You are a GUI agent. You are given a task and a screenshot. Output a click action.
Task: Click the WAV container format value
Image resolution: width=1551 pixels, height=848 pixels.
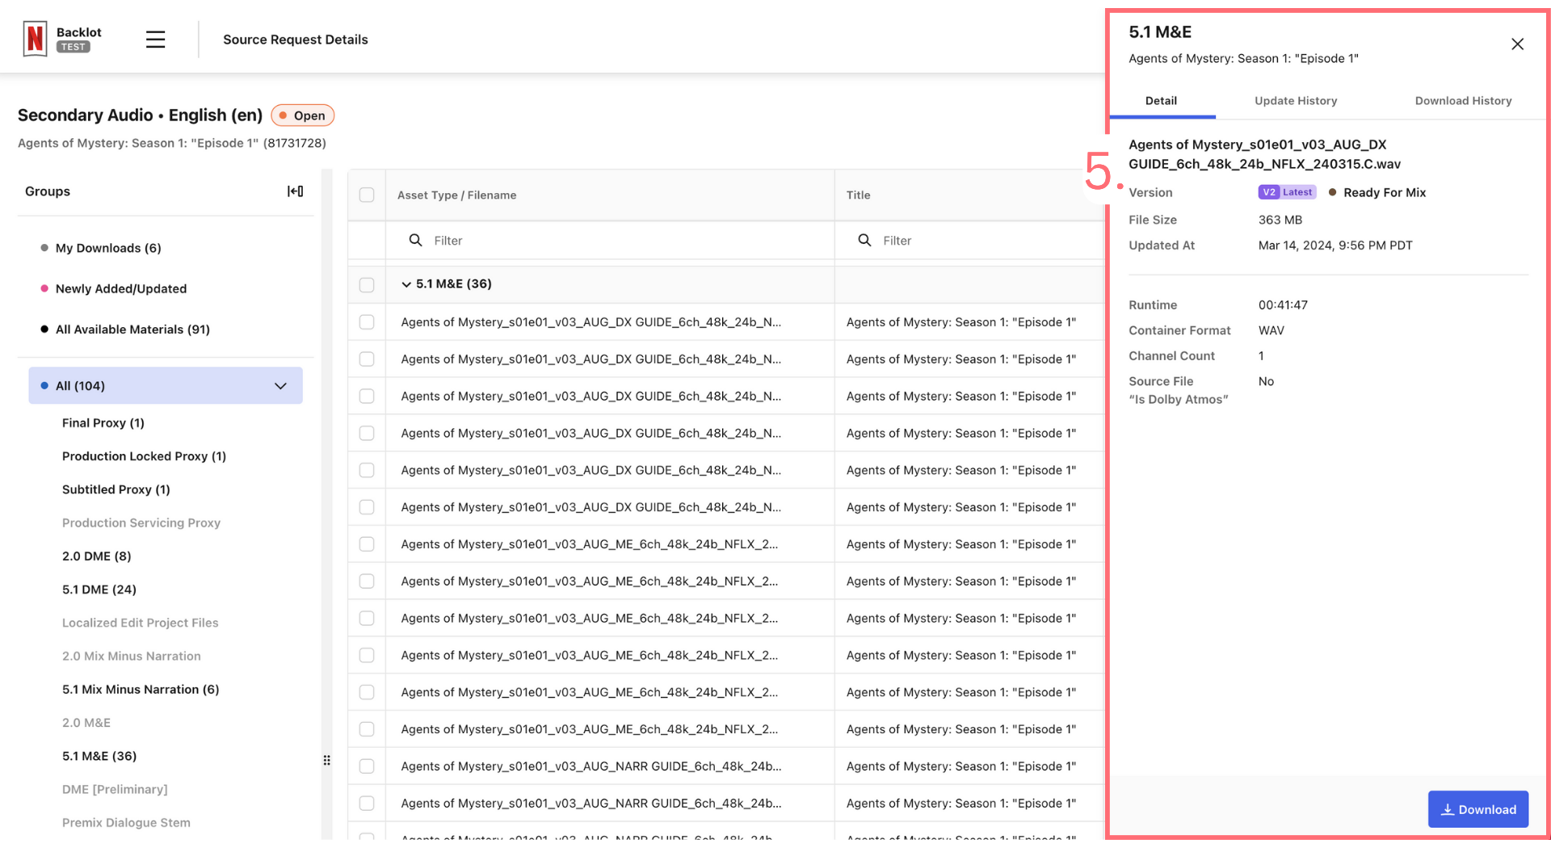(x=1271, y=330)
